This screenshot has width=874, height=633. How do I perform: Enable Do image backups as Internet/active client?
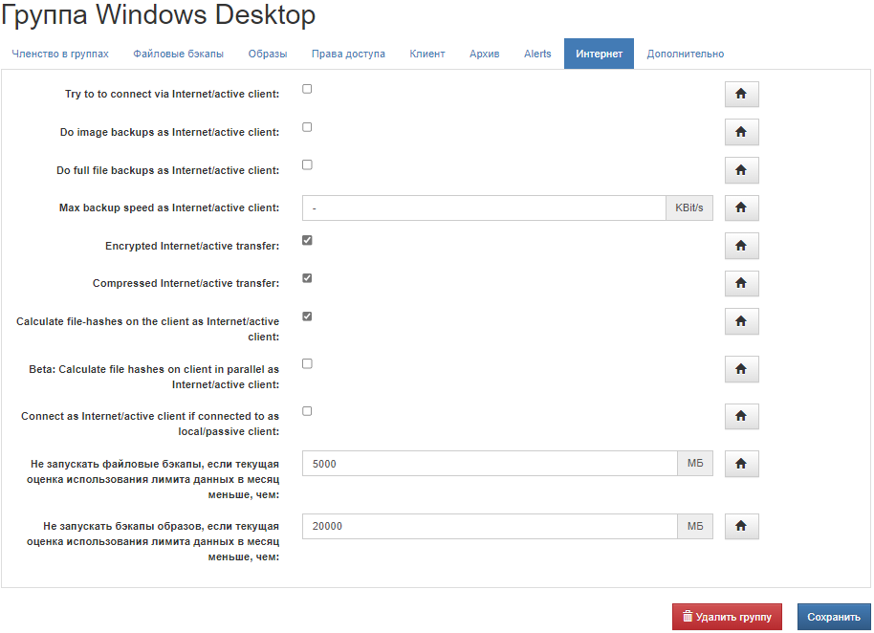[x=307, y=127]
